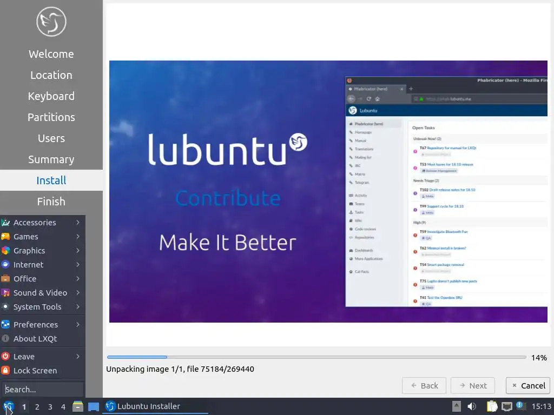Click the LXQt start menu button
The width and height of the screenshot is (554, 415).
(x=8, y=406)
